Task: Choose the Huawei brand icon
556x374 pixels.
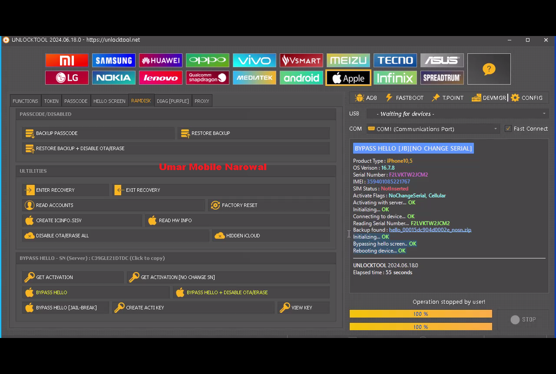Action: [x=161, y=60]
